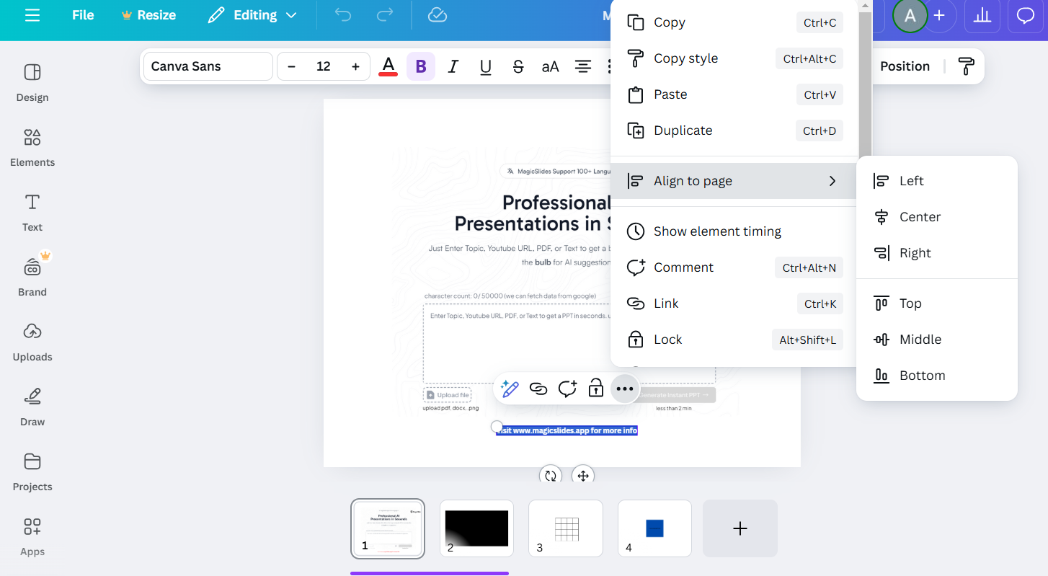Open the Position panel
The width and height of the screenshot is (1048, 576).
[905, 66]
